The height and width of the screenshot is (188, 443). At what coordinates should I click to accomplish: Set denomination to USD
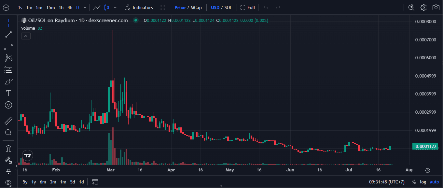point(215,7)
